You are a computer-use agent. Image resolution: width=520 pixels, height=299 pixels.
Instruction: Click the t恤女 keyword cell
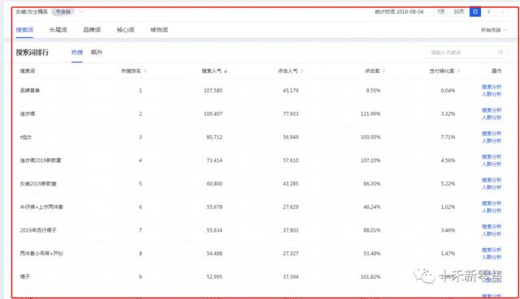pyautogui.click(x=26, y=137)
